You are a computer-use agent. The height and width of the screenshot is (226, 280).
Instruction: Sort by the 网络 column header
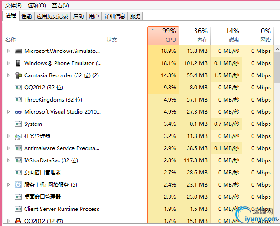pyautogui.click(x=258, y=36)
